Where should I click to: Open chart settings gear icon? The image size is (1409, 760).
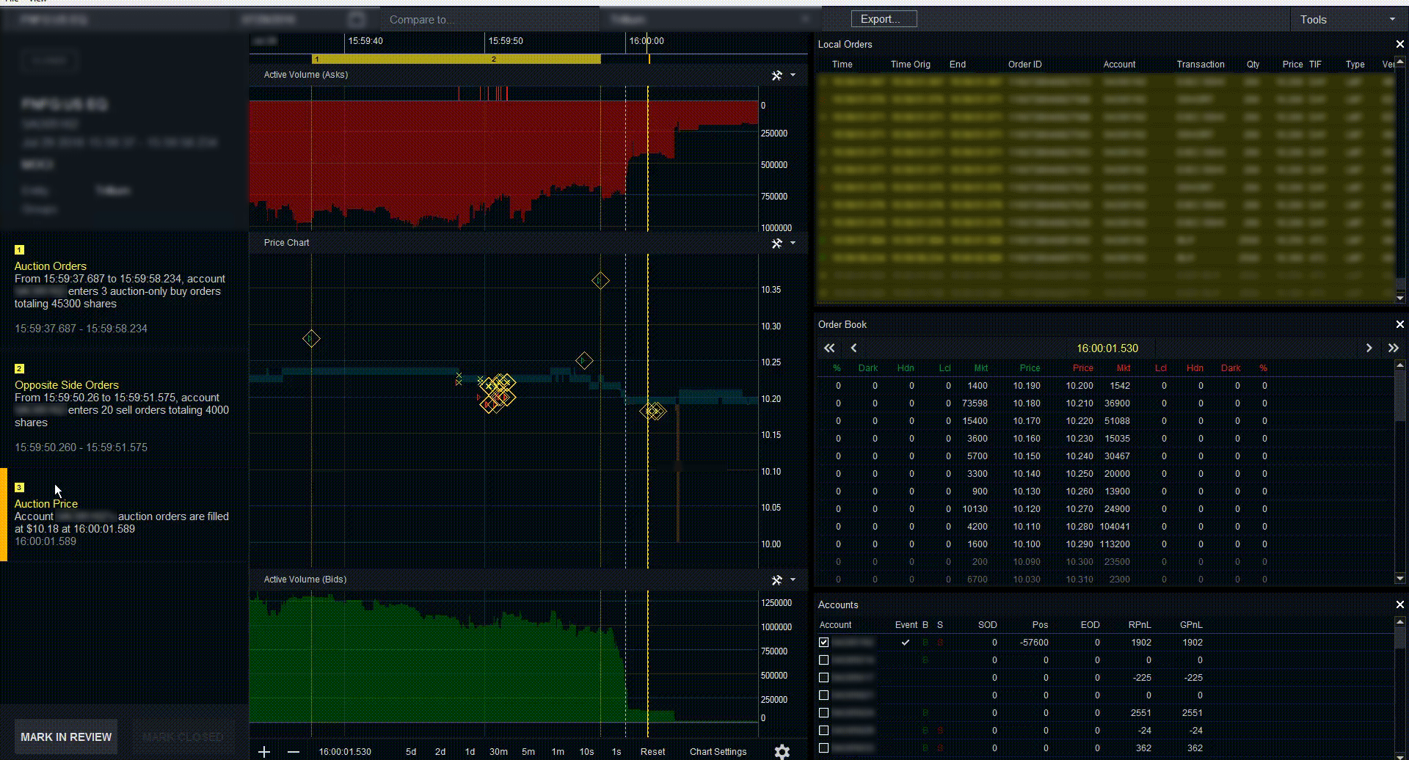(782, 752)
